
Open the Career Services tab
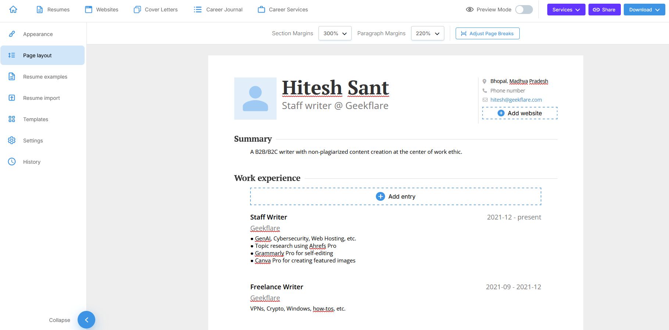[x=283, y=10]
